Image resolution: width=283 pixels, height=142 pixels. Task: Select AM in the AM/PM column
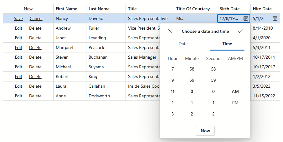point(235,92)
